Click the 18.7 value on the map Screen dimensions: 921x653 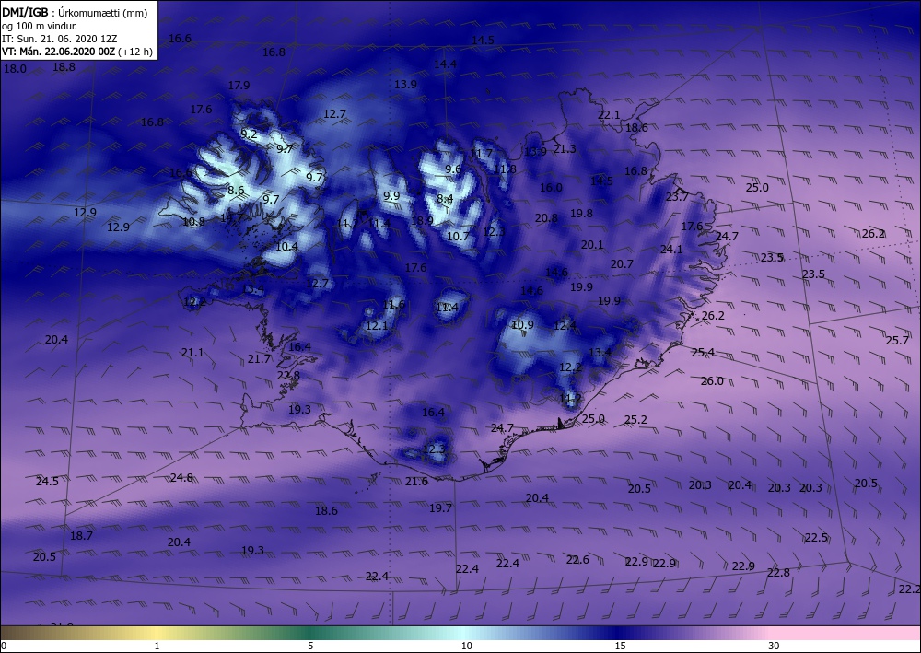(81, 535)
